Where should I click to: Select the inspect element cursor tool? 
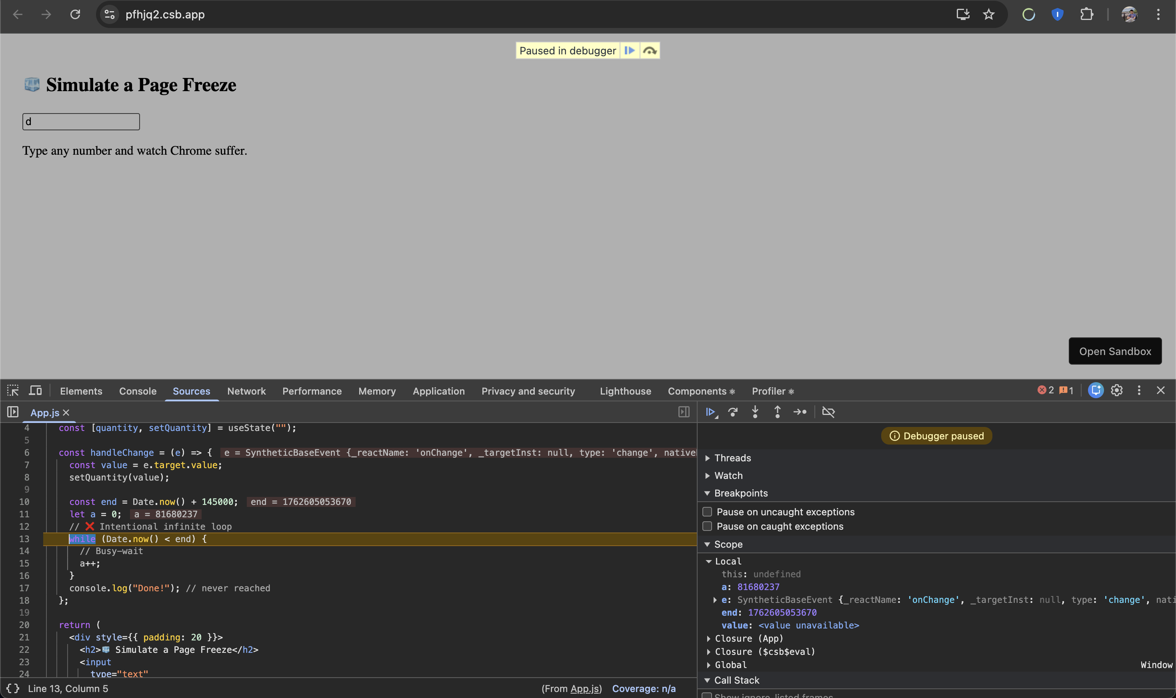tap(13, 391)
